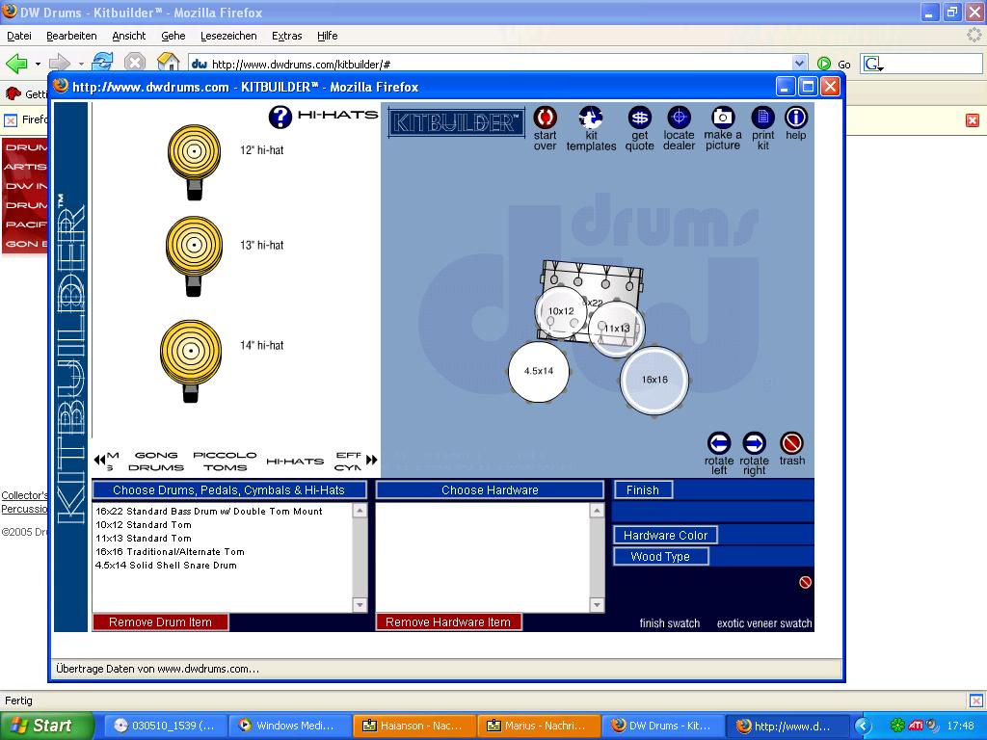Click the 11x13 tom in the kit view

pyautogui.click(x=617, y=329)
